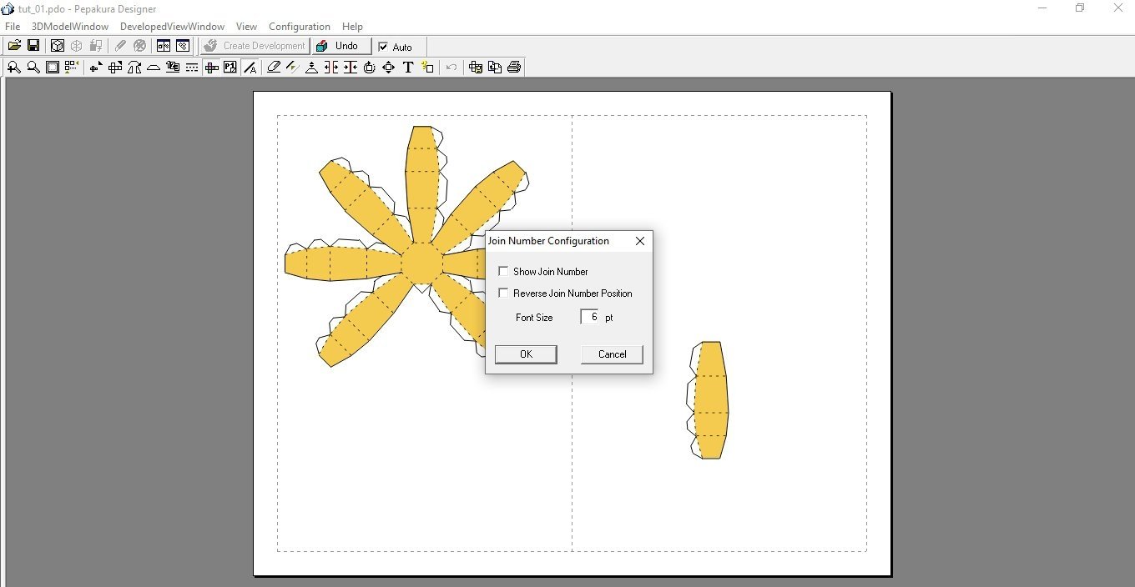This screenshot has width=1135, height=587.
Task: Click the separate yellow petal piece
Action: click(709, 400)
